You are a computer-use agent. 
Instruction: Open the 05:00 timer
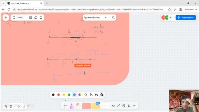pyautogui.click(x=18, y=17)
